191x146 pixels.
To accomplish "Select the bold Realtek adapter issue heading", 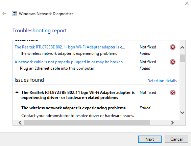I will [x=78, y=95].
